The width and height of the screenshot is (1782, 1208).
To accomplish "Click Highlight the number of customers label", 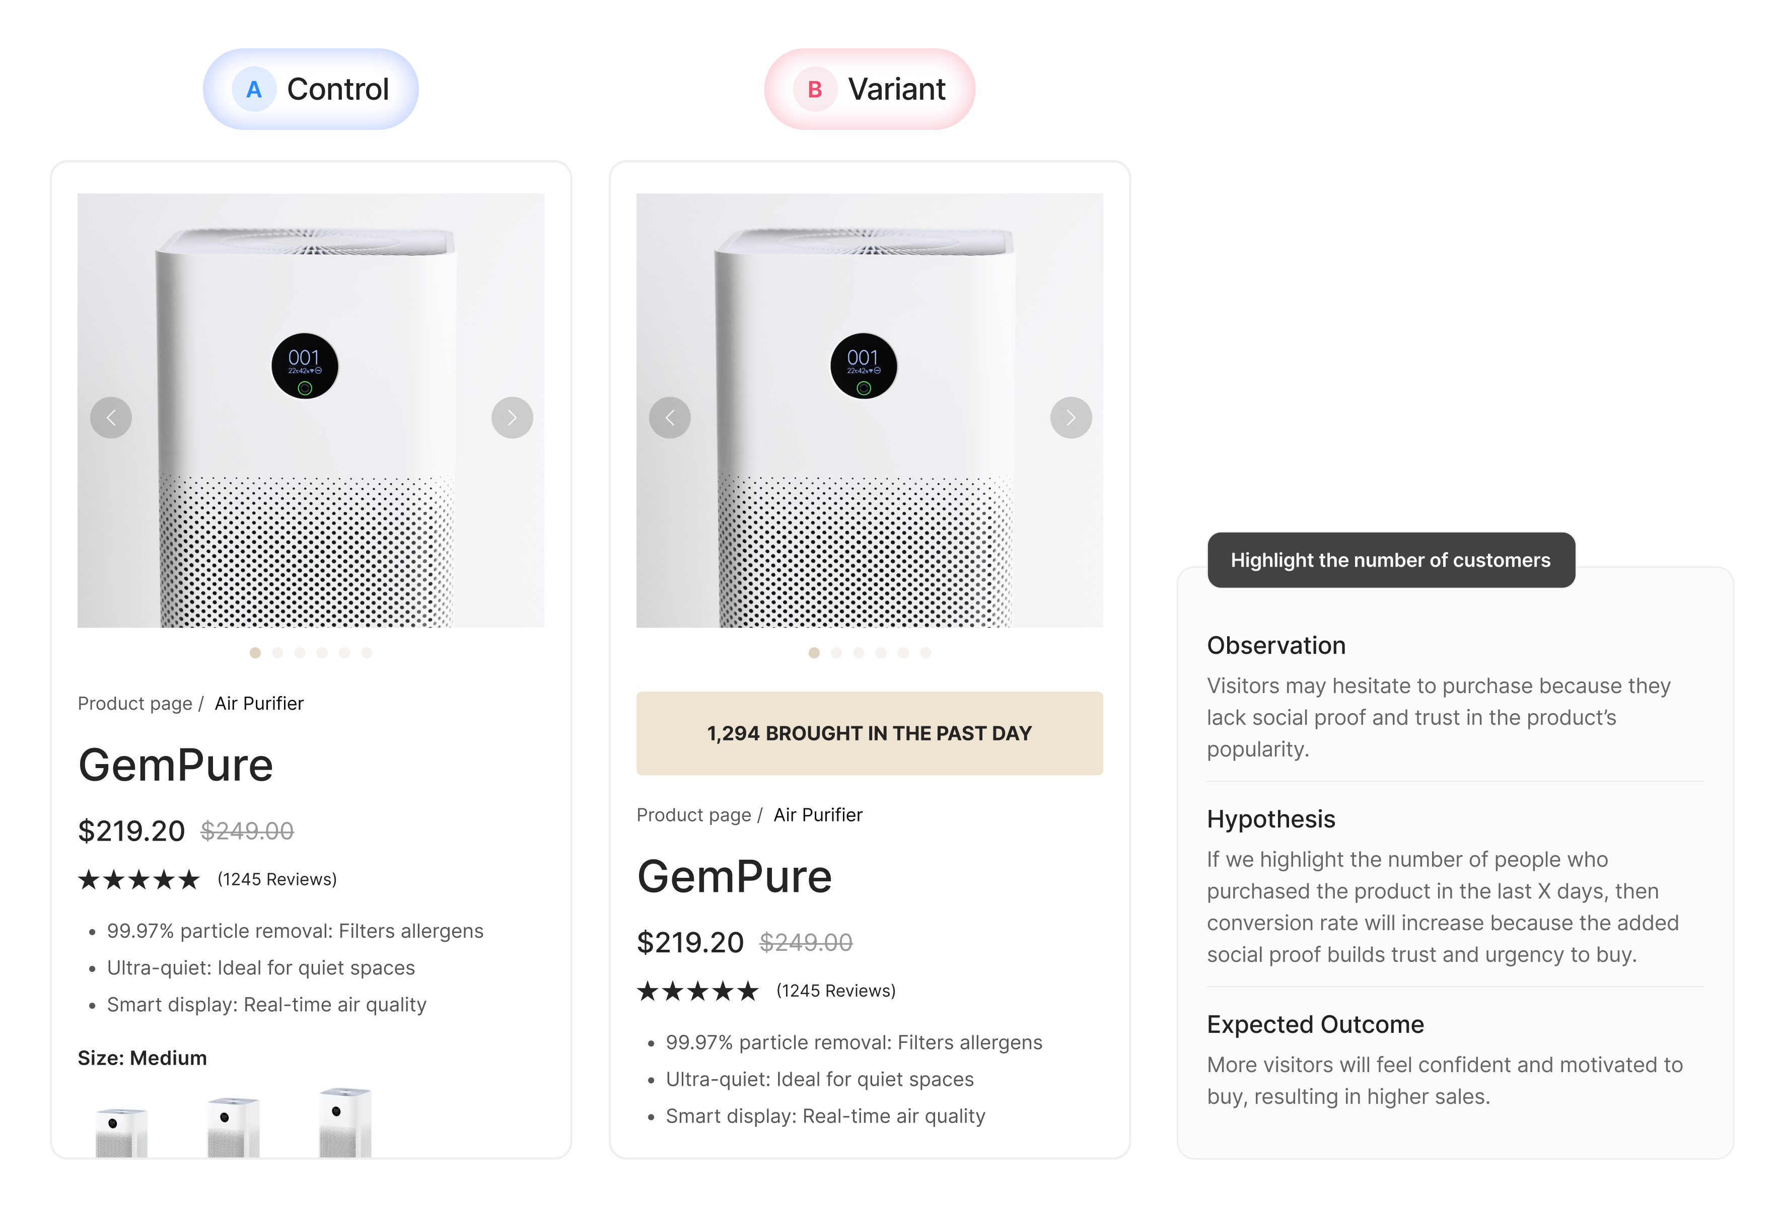I will [x=1391, y=560].
